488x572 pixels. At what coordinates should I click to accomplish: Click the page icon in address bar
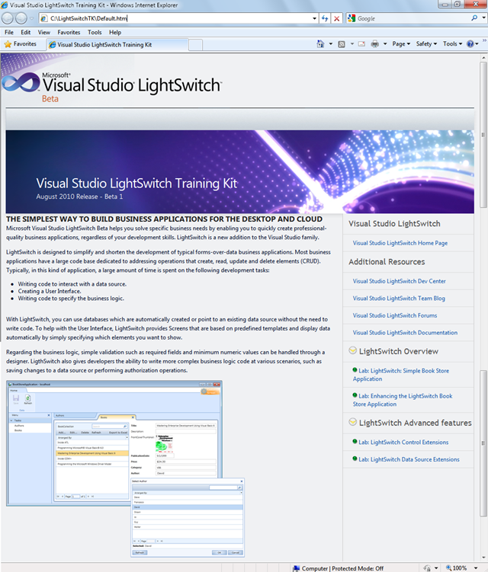43,18
